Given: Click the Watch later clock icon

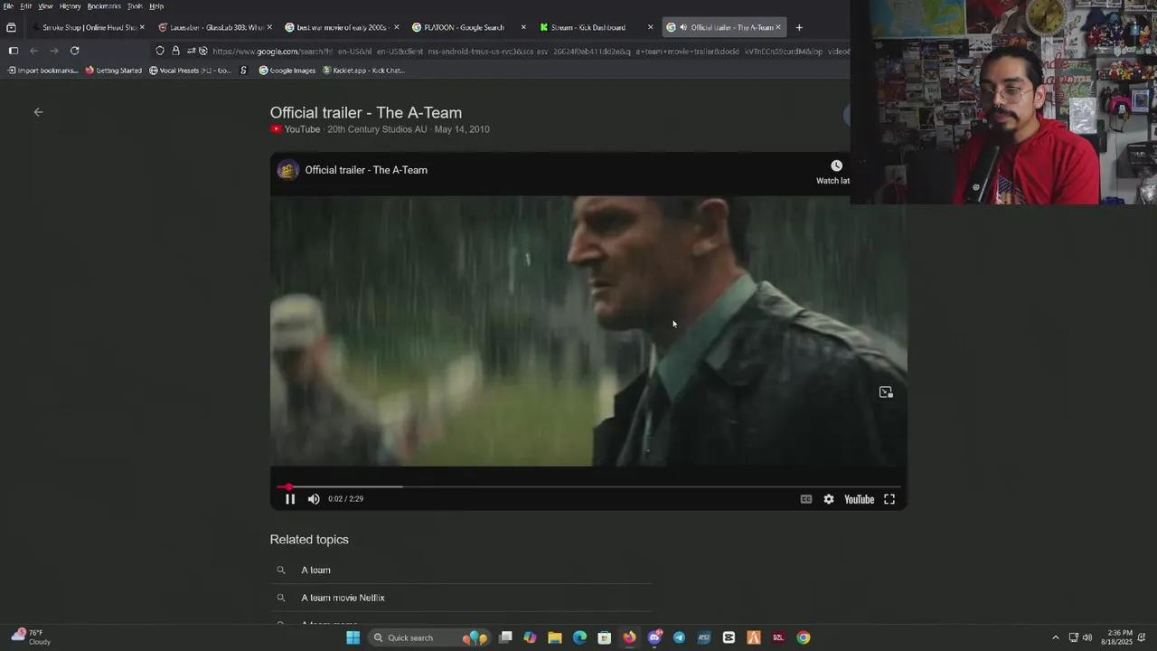Looking at the screenshot, I should pyautogui.click(x=836, y=166).
